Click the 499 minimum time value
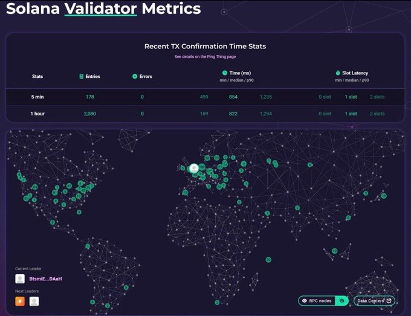Image resolution: width=411 pixels, height=316 pixels. pyautogui.click(x=204, y=97)
